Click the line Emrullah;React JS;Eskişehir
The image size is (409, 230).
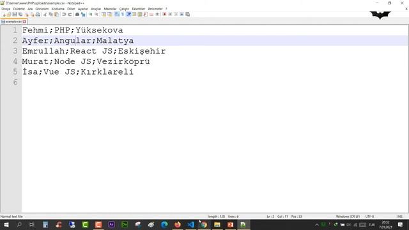click(94, 51)
